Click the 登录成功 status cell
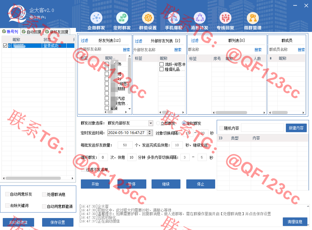 pyautogui.click(x=54, y=46)
